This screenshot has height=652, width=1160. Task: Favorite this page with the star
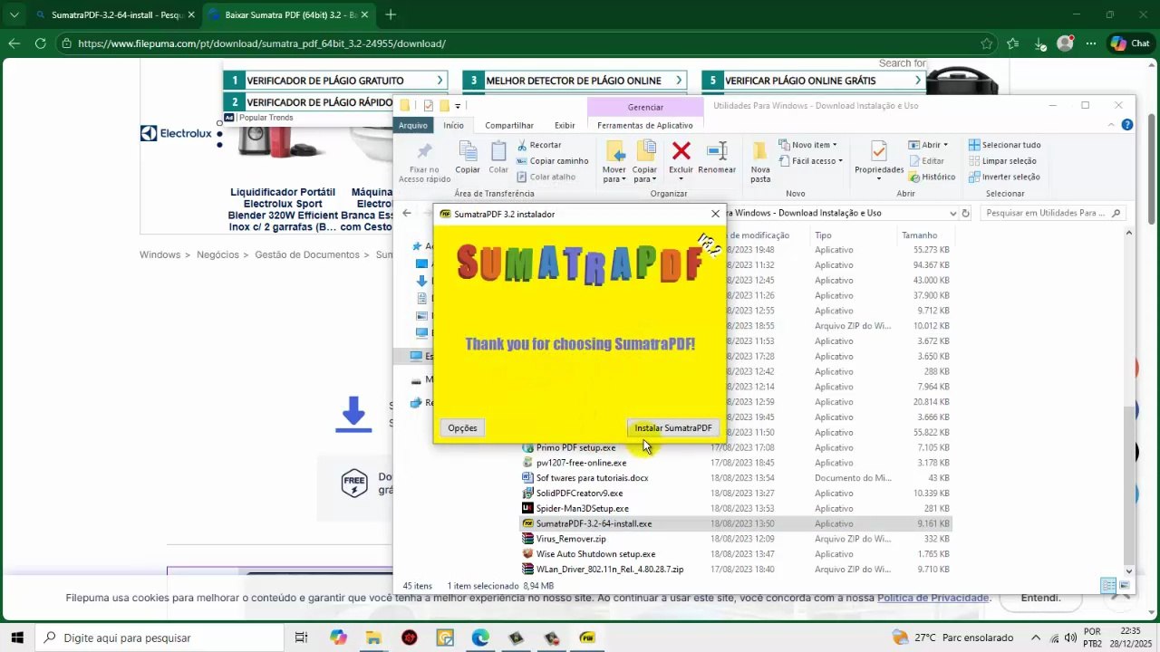click(x=986, y=43)
